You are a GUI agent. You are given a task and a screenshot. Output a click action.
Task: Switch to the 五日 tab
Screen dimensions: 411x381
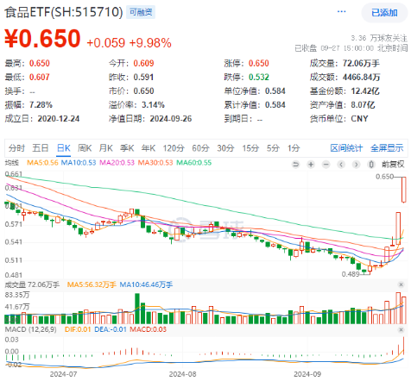tap(41, 148)
